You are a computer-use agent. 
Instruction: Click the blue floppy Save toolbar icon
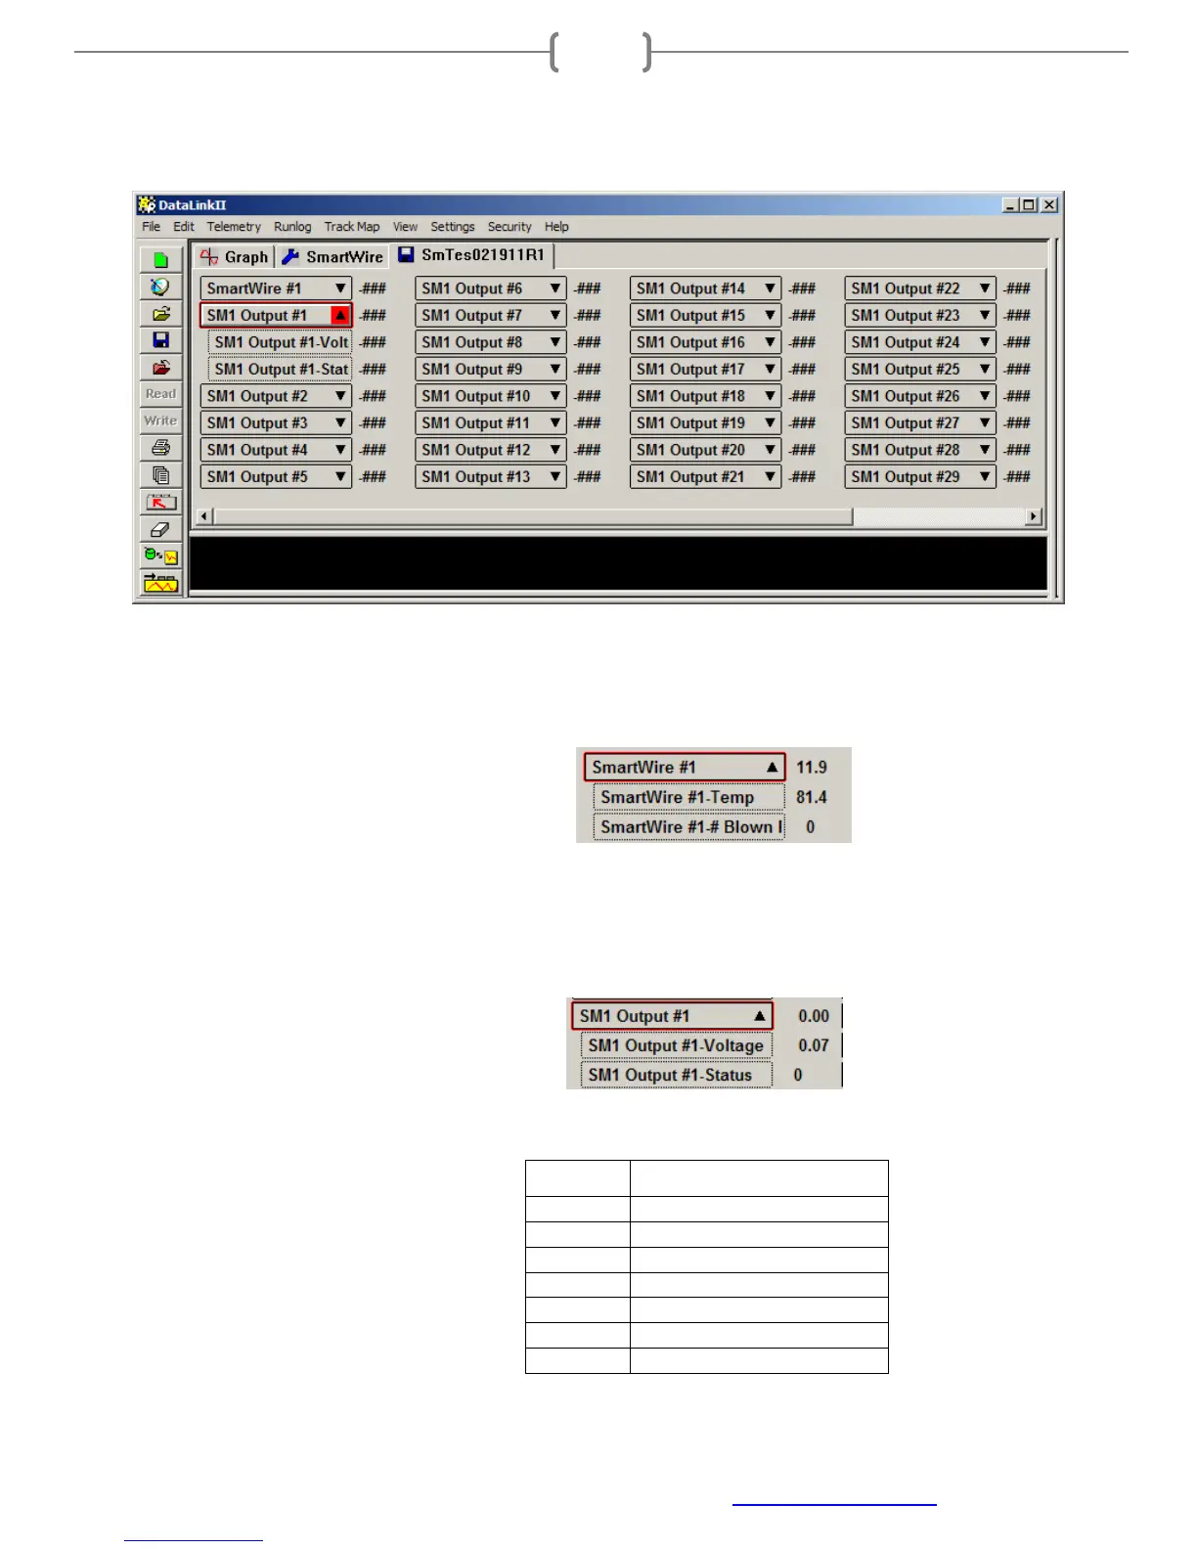[160, 340]
